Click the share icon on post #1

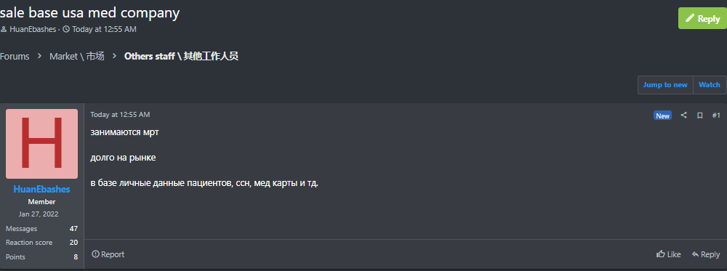click(683, 116)
